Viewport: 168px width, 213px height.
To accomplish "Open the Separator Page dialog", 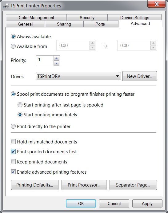I will point(133,185).
